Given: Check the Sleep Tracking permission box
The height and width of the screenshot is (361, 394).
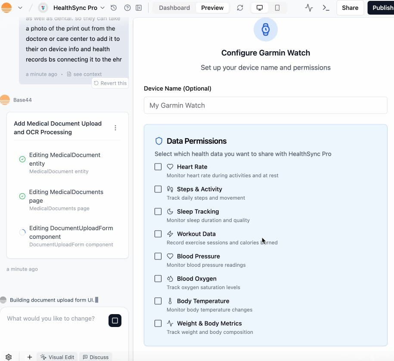Looking at the screenshot, I should tap(158, 211).
